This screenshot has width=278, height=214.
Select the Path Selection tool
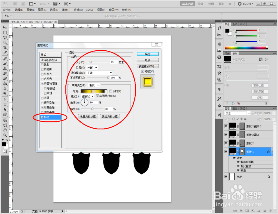(x=5, y=109)
